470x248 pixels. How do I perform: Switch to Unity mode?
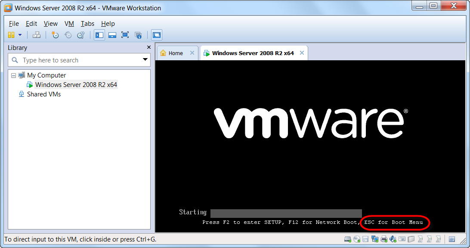(x=138, y=35)
